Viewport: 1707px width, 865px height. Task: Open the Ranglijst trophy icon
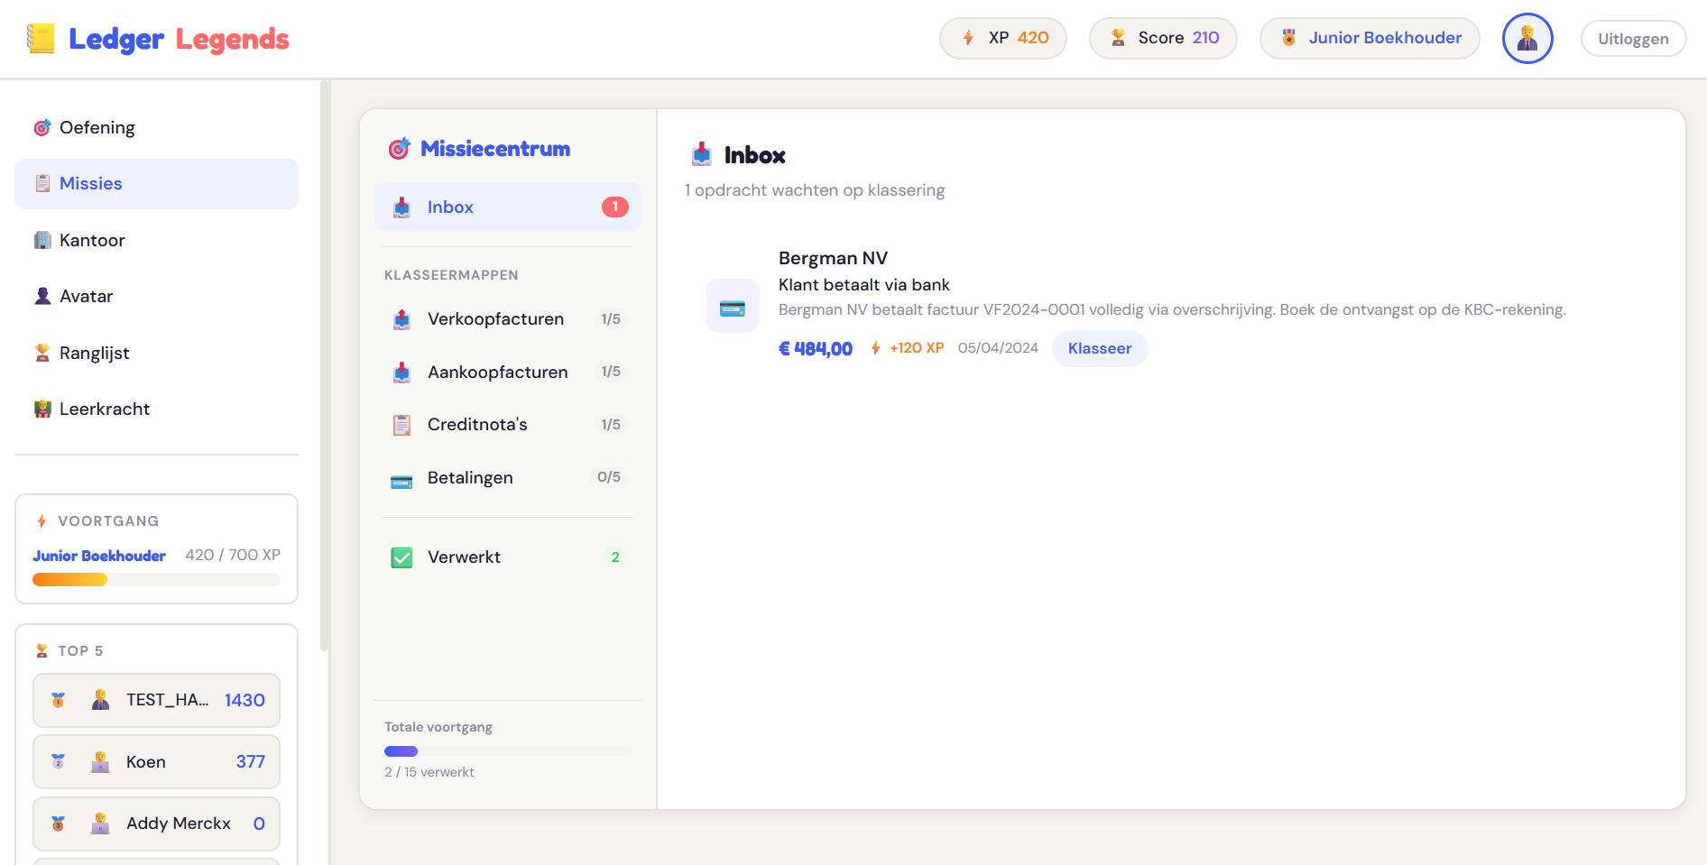click(41, 352)
